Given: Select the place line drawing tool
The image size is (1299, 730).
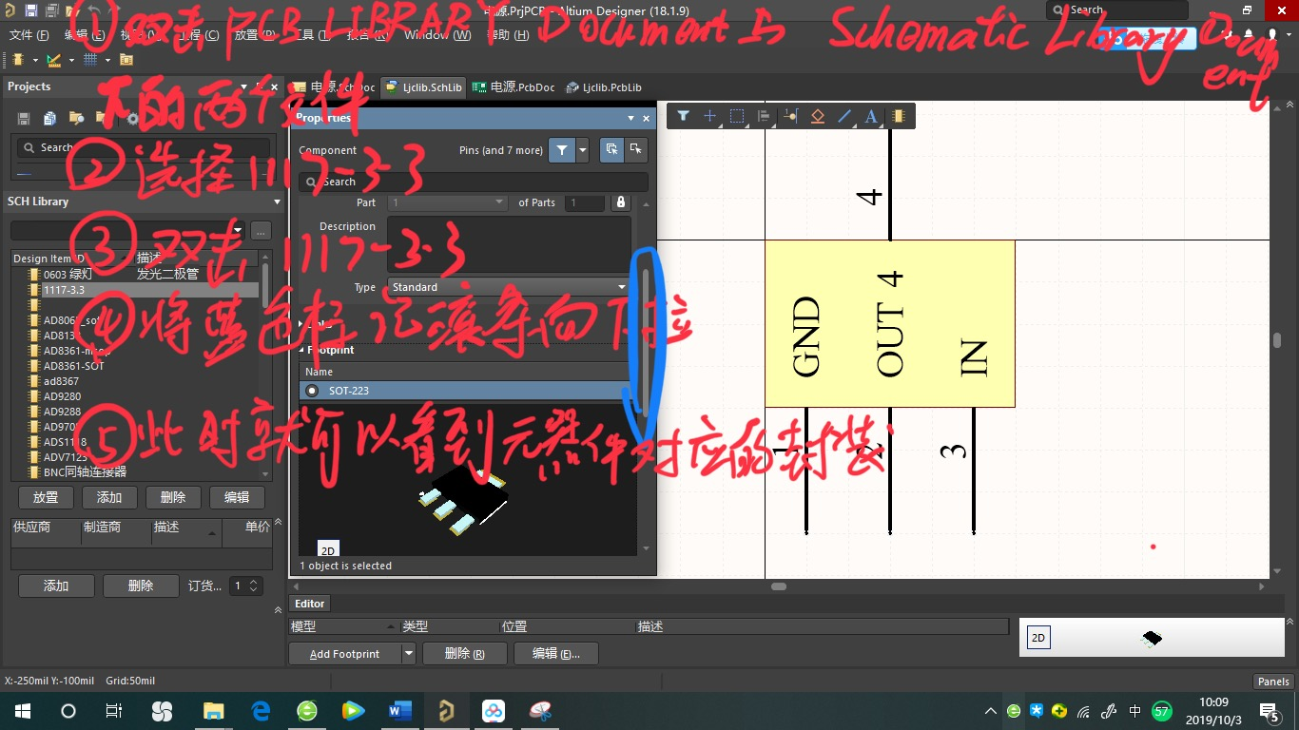Looking at the screenshot, I should (844, 116).
